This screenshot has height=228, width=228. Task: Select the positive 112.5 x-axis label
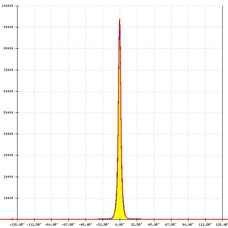pyautogui.click(x=205, y=225)
